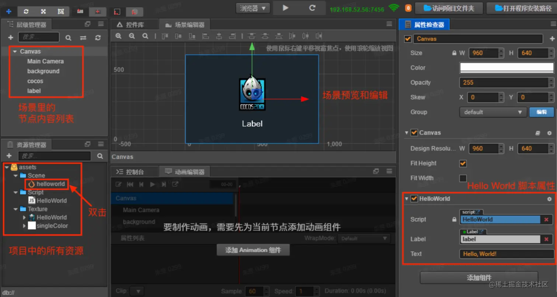Select the 动画编辑器 tab
557x297 pixels.
185,172
